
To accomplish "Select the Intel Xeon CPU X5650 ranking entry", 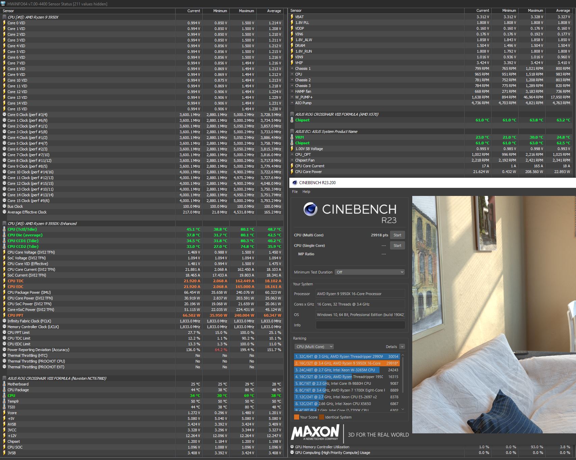I will click(x=347, y=404).
